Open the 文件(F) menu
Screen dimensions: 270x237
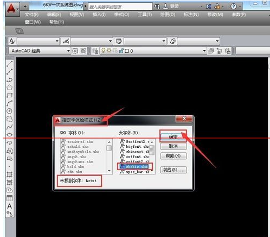tap(31, 15)
